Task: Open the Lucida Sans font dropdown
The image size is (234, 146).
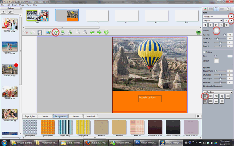Action: (x=218, y=16)
